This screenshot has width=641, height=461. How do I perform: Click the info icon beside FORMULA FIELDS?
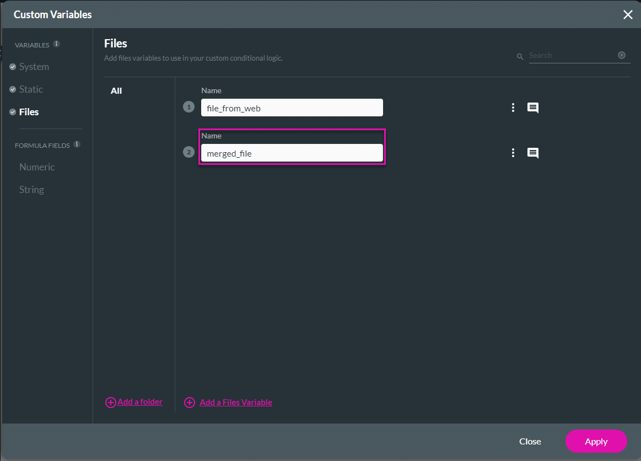coord(77,144)
